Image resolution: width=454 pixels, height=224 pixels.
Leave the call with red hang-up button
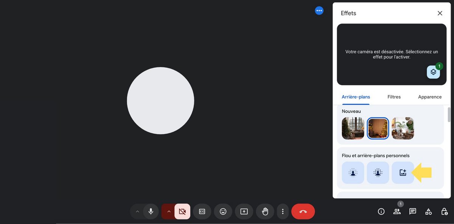pyautogui.click(x=303, y=212)
